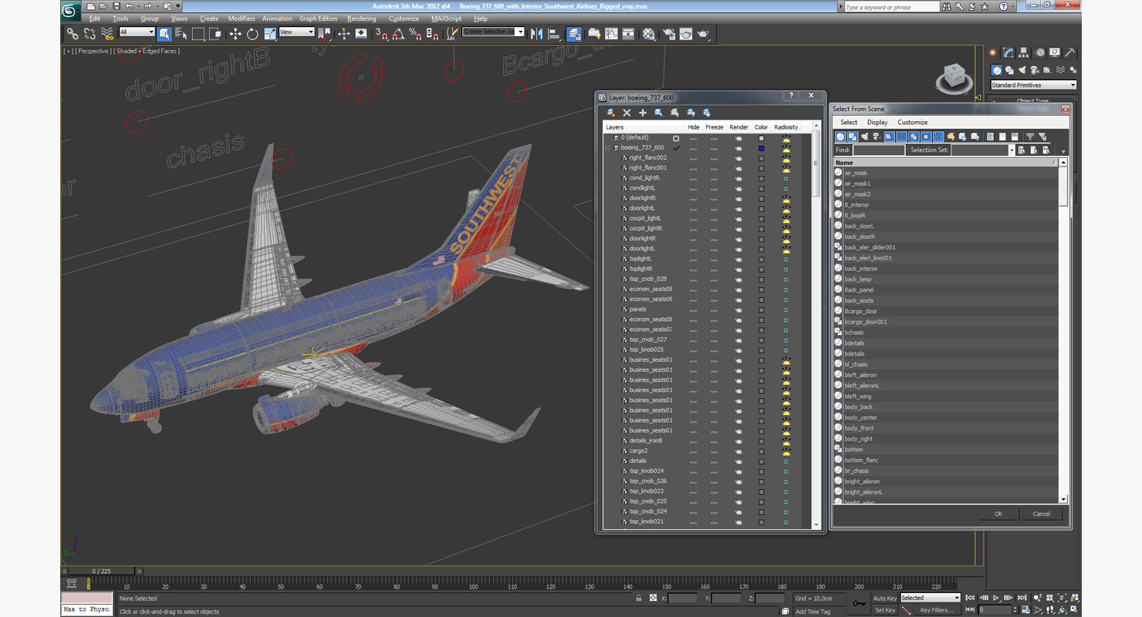Click the Align tool icon
The image size is (1142, 617).
[x=553, y=34]
